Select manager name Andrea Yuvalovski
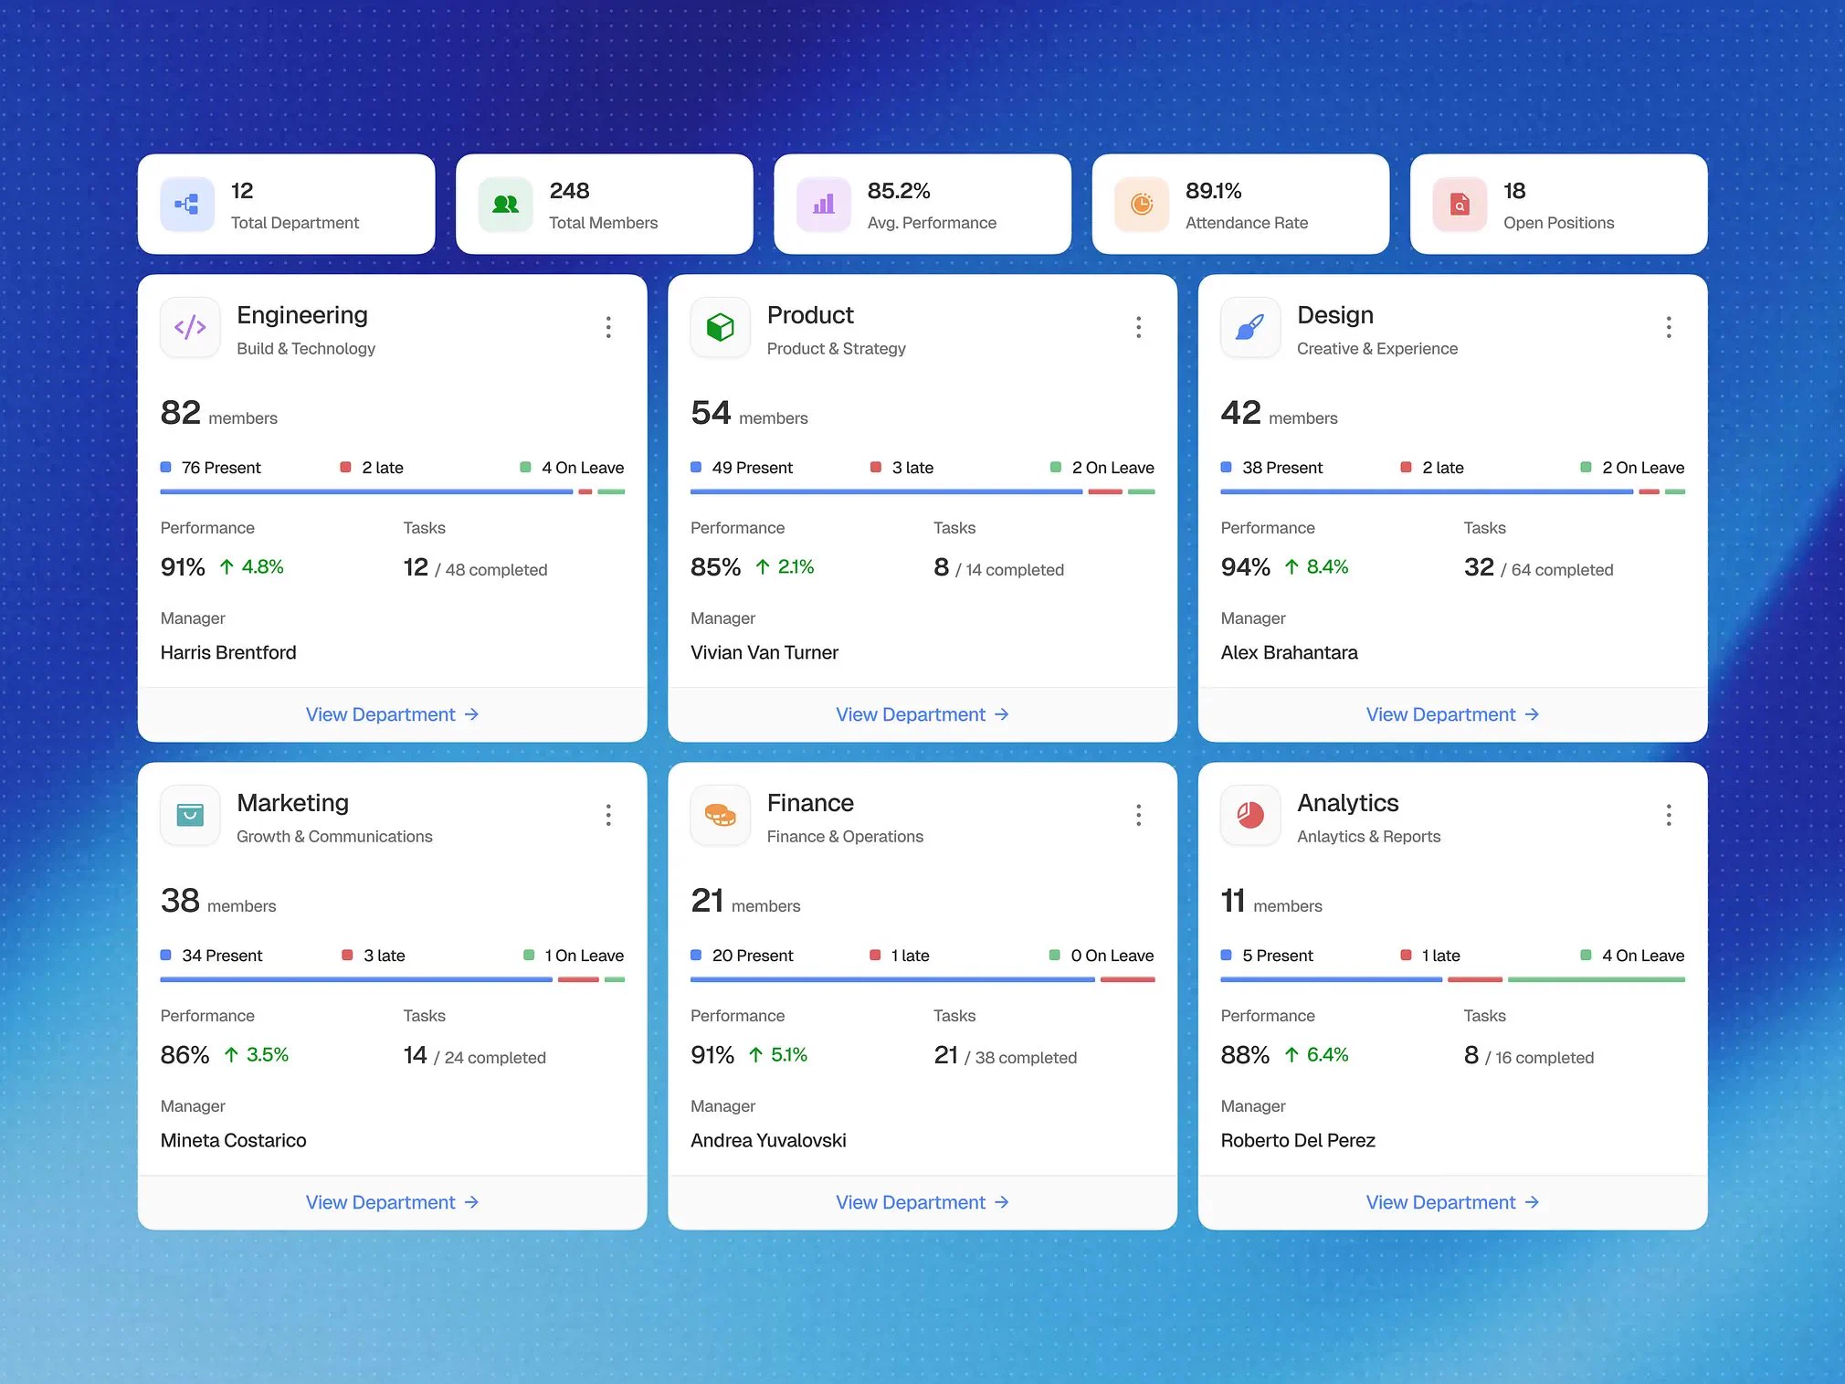1845x1384 pixels. click(x=768, y=1140)
